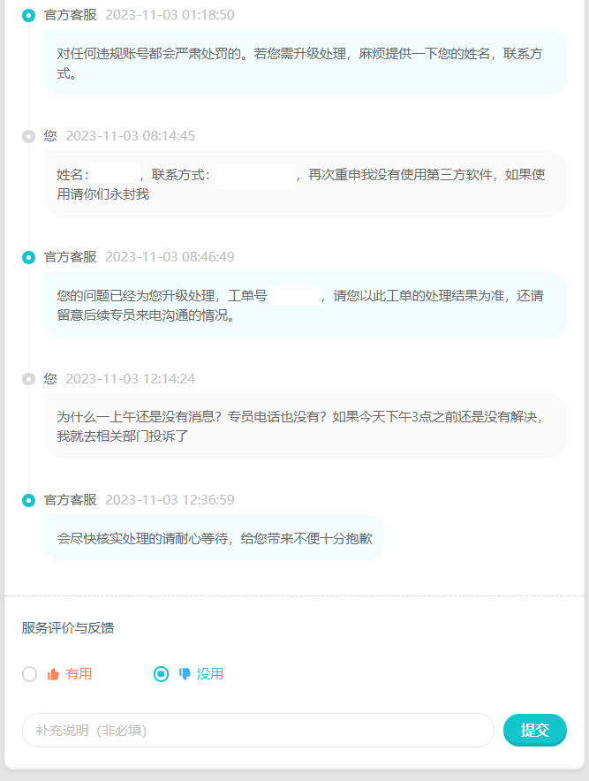589x781 pixels.
Task: Select the 有用 radio button
Action: 29,674
